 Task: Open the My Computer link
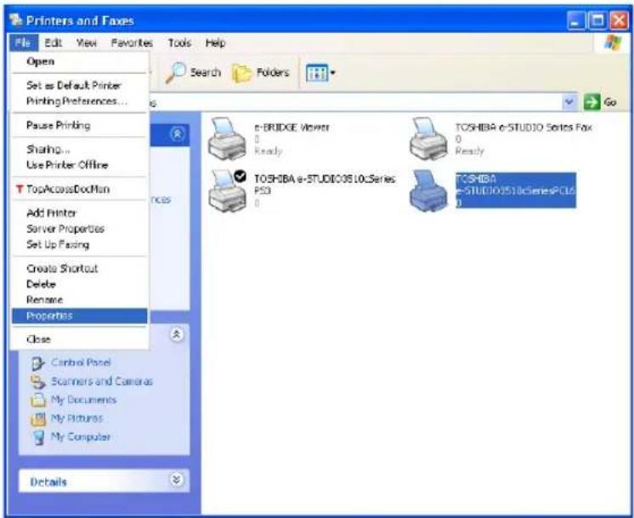coord(81,437)
